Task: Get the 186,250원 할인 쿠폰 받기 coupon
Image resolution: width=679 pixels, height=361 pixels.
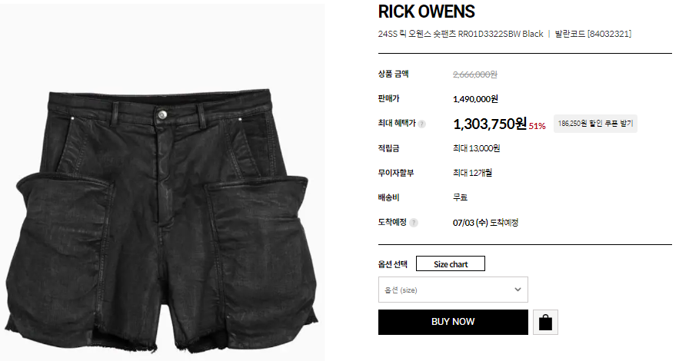Action: 595,124
